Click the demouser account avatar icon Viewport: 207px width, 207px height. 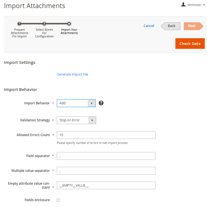pyautogui.click(x=183, y=4)
